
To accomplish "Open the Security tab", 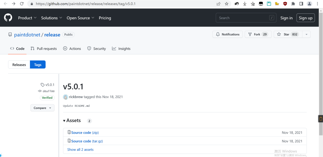I will (96, 48).
